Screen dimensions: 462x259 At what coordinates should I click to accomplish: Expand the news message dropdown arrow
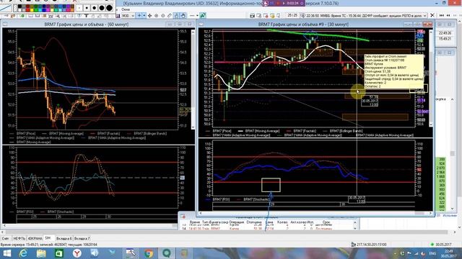(x=424, y=15)
